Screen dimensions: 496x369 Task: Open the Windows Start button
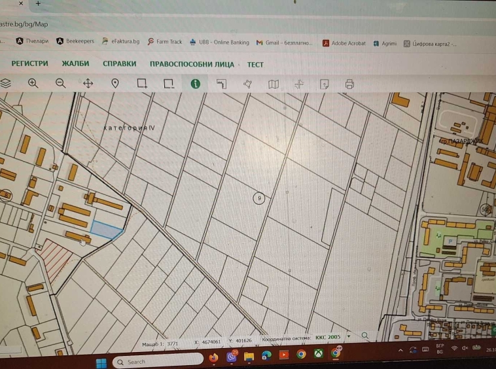(x=101, y=363)
